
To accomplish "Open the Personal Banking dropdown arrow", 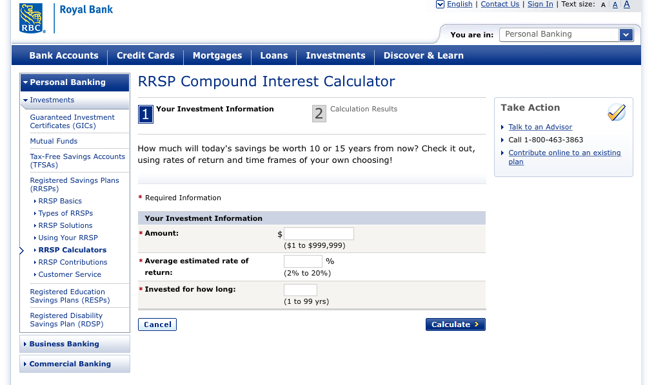I will click(626, 35).
